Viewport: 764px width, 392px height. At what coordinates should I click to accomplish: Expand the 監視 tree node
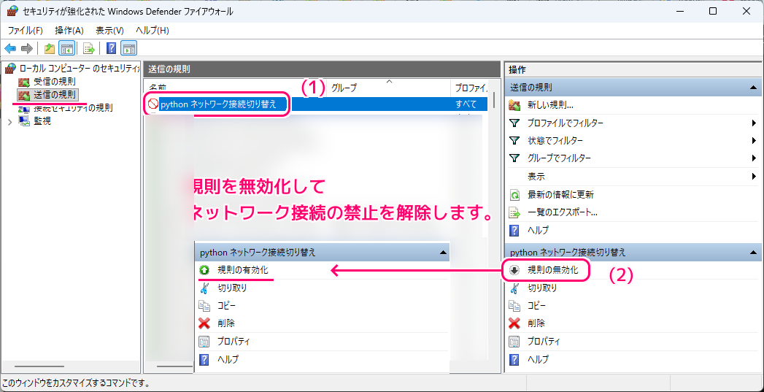[x=9, y=121]
